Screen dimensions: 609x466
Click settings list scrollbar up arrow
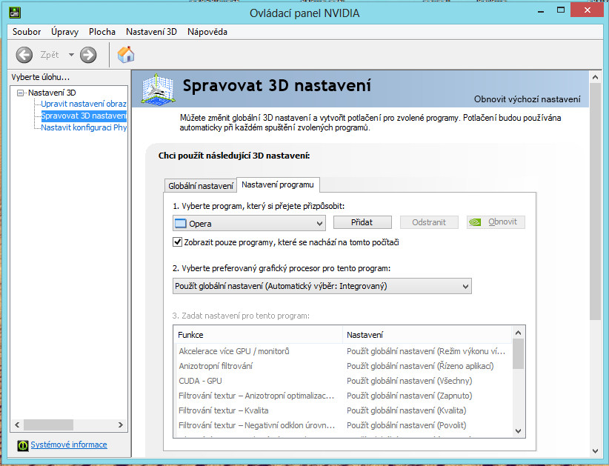click(518, 333)
